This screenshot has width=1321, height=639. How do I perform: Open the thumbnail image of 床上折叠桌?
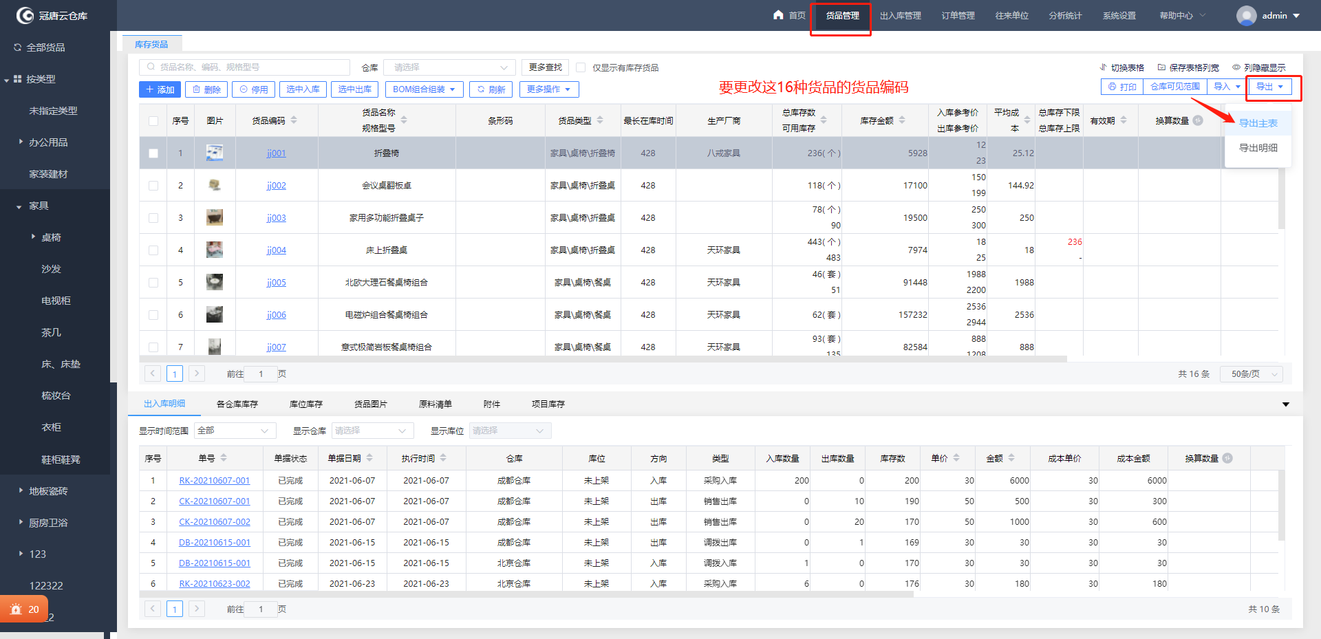(x=215, y=250)
